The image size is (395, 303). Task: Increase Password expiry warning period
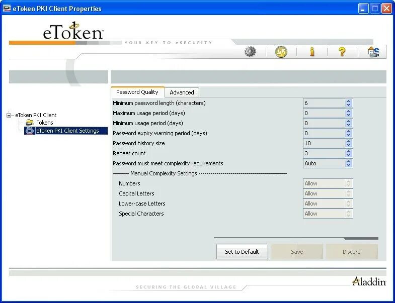point(348,131)
